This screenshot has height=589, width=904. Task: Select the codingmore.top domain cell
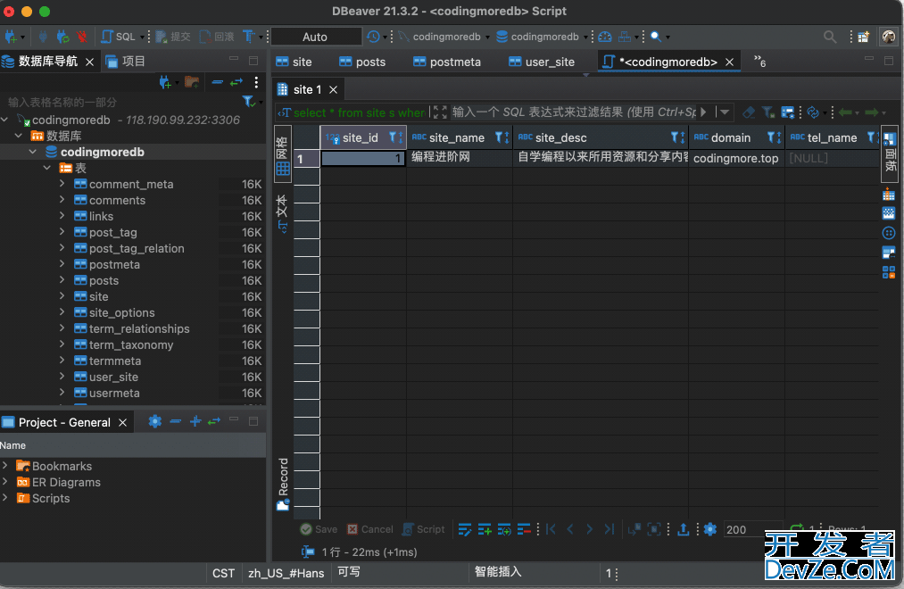(x=735, y=158)
